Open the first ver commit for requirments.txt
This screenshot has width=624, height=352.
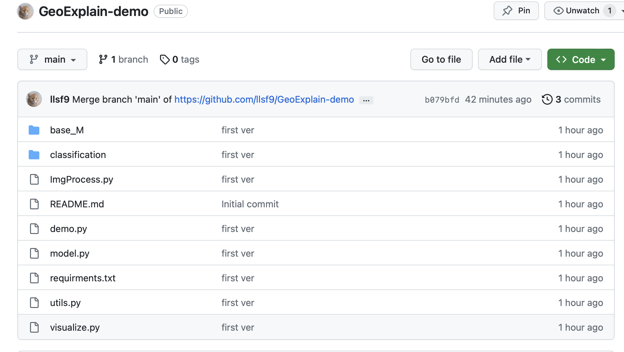[x=238, y=278]
